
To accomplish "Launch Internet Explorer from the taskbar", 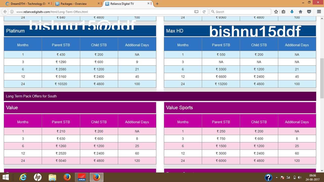I will click(23, 177).
